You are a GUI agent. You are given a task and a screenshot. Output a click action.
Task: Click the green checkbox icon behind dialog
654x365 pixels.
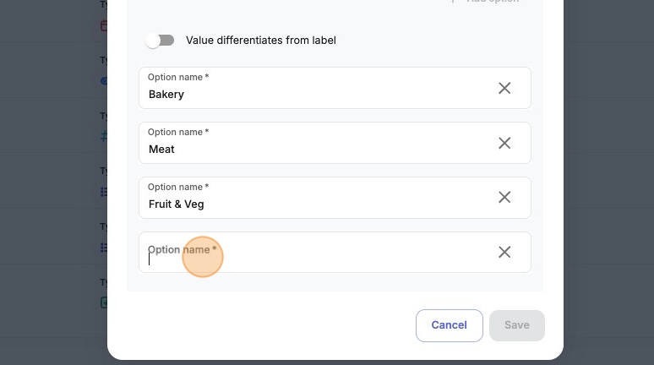[x=104, y=302]
